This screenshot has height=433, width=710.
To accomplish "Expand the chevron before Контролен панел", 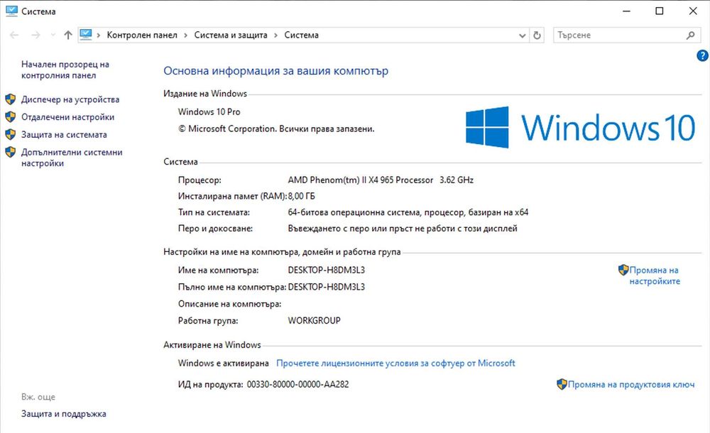I will tap(98, 35).
